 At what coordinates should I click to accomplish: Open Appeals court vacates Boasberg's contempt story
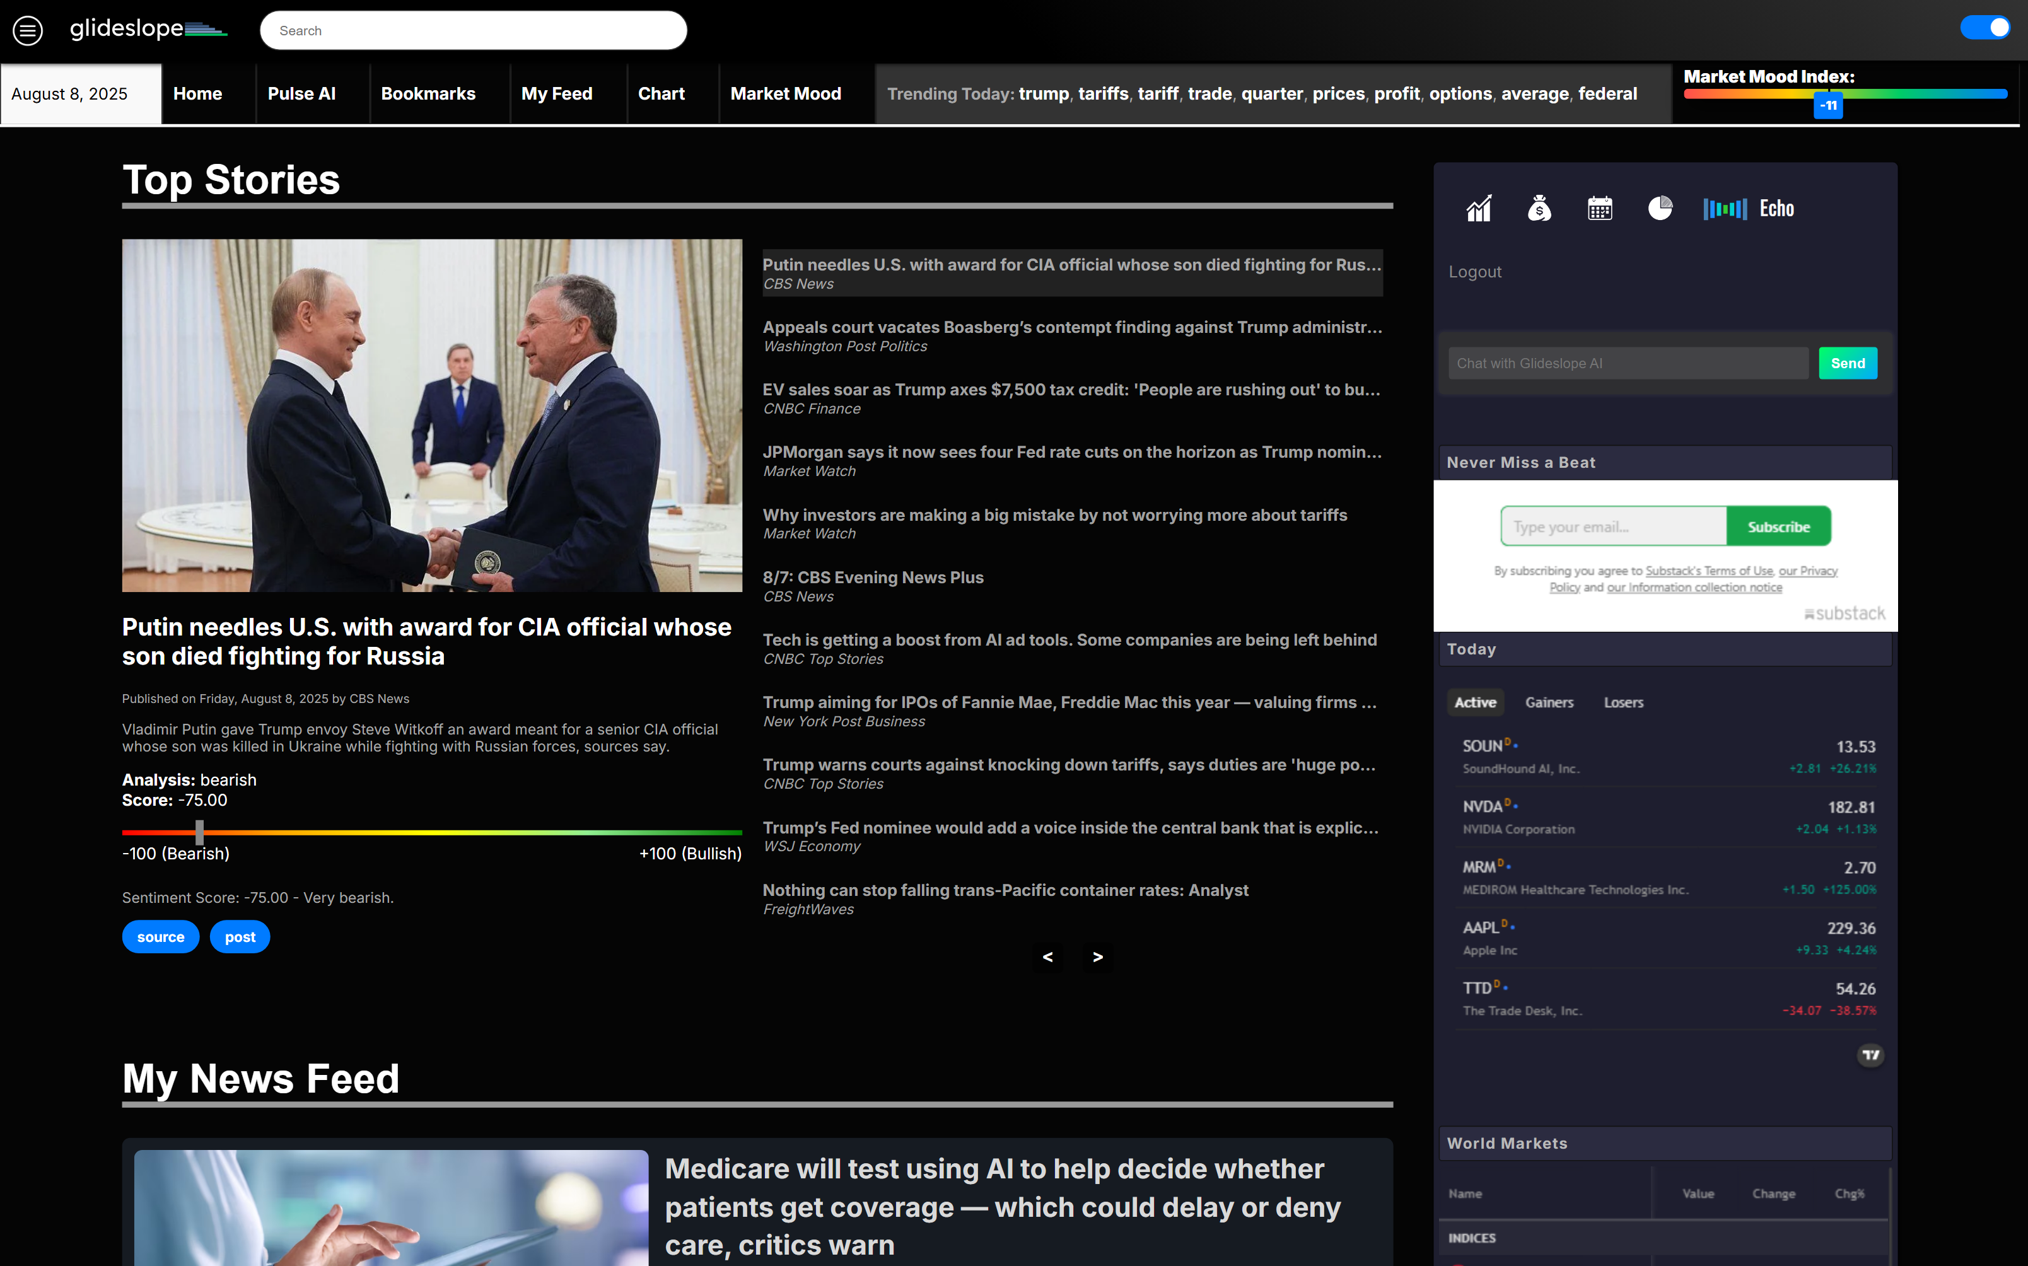pos(1072,336)
